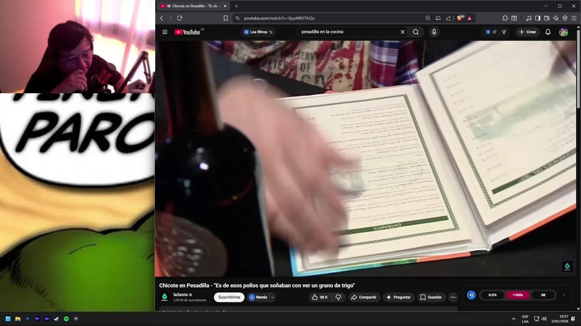Screen dimensions: 581x326
Task: Open File Explorer from taskbar
Action: click(18, 319)
